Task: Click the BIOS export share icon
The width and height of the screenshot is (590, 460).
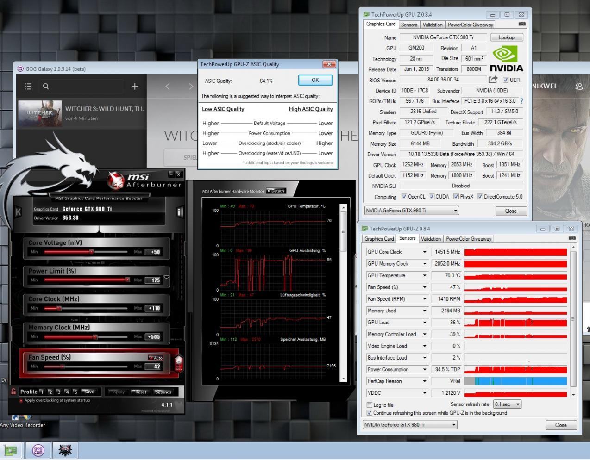Action: 493,80
